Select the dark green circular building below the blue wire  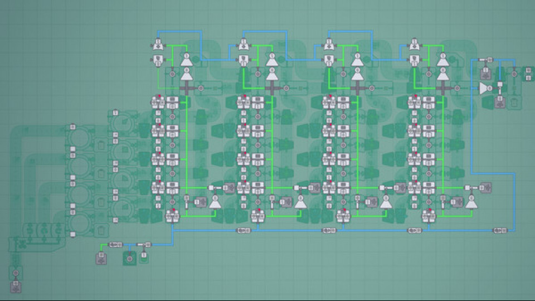click(130, 258)
